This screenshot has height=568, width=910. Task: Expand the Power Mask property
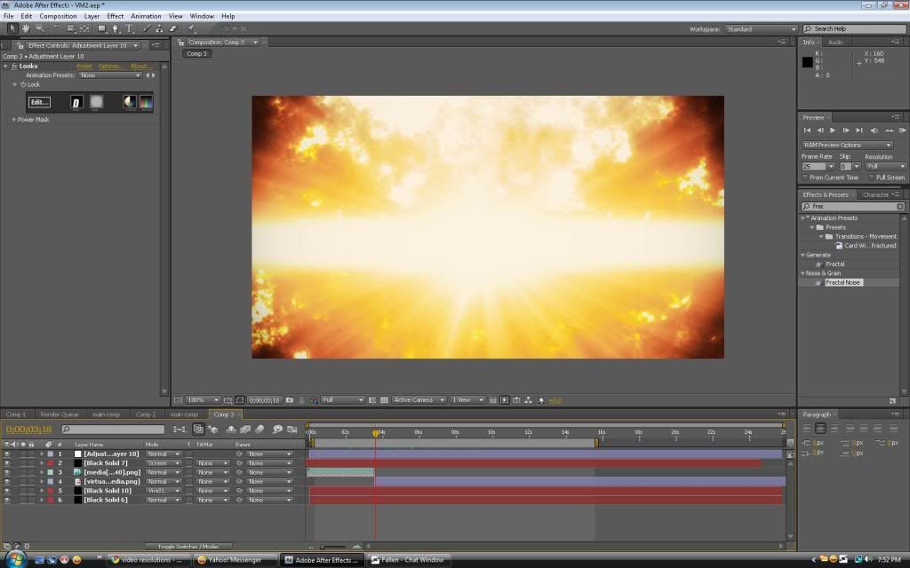[x=13, y=120]
